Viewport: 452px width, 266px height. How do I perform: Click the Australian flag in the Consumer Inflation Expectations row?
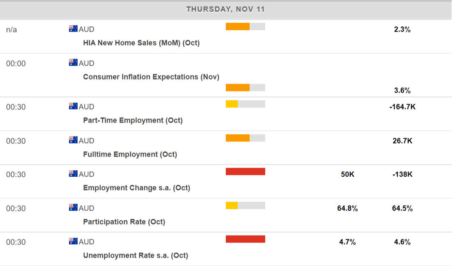tap(73, 63)
